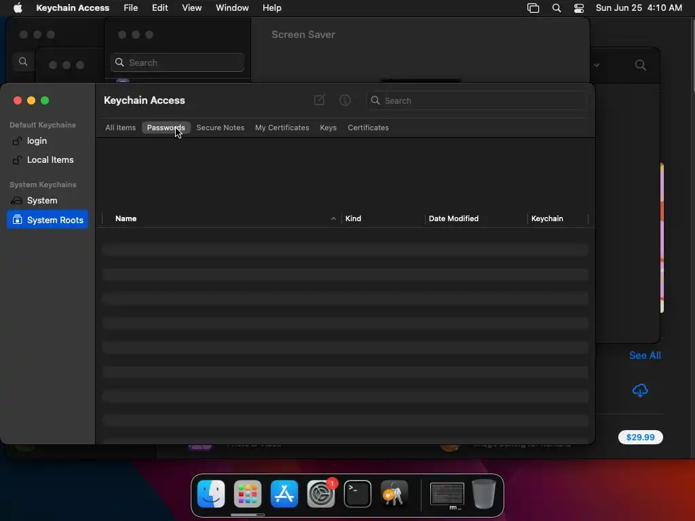The image size is (695, 521).
Task: Open App Store from the Dock
Action: [284, 494]
